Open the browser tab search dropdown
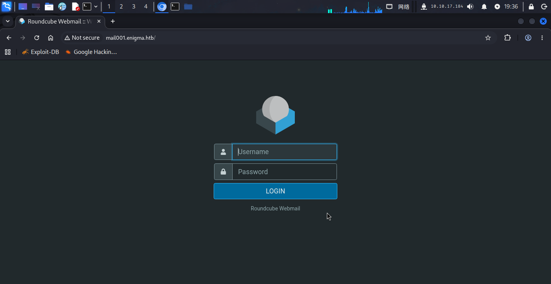Viewport: 551px width, 284px height. (x=8, y=21)
